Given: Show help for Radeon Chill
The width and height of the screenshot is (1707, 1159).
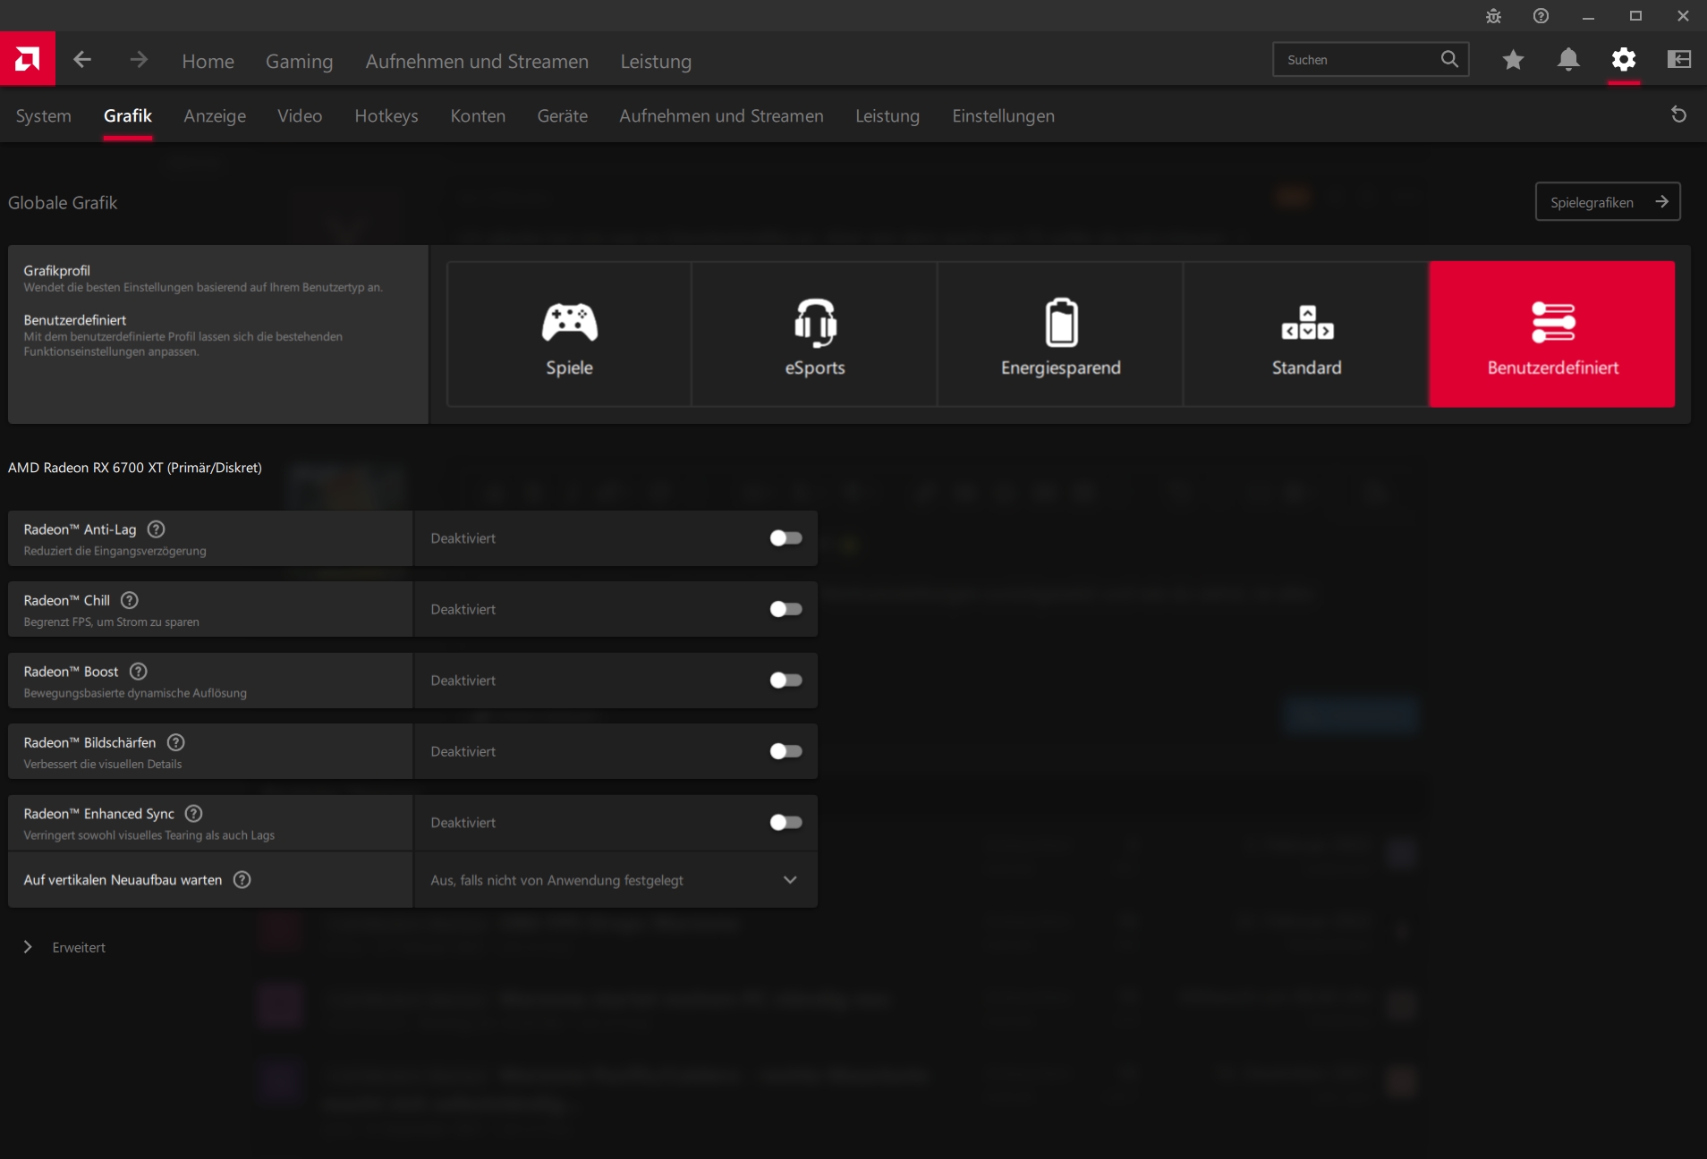Looking at the screenshot, I should (x=130, y=600).
